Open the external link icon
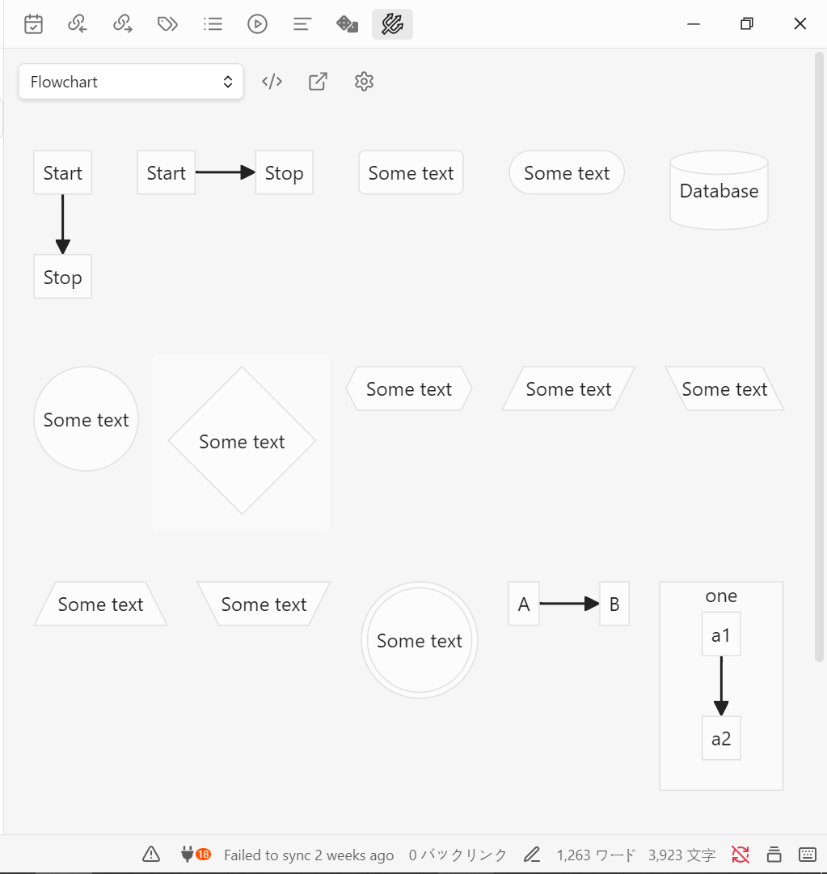 pos(318,82)
